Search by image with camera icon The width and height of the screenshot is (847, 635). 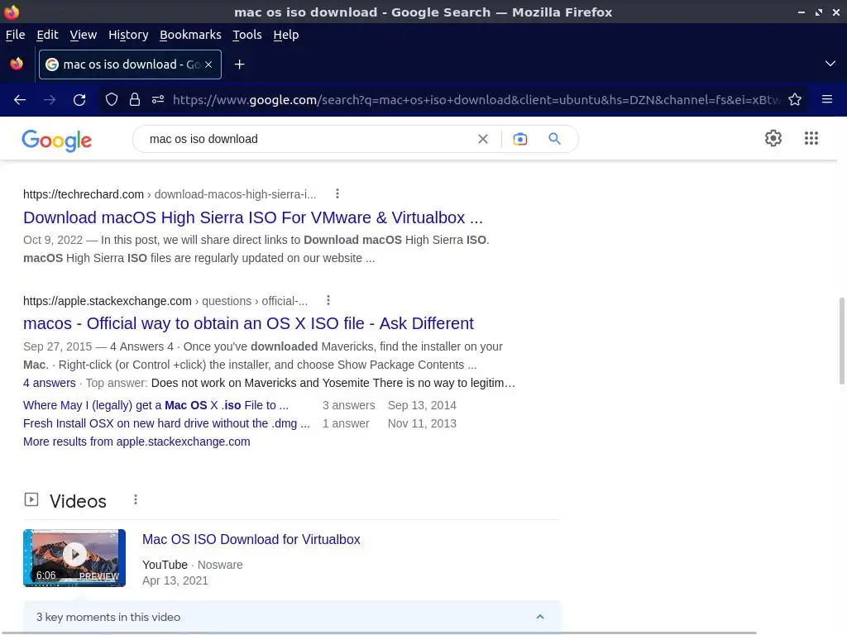tap(519, 139)
